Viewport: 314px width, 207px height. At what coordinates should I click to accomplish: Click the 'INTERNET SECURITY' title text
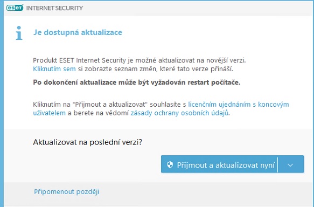54,8
